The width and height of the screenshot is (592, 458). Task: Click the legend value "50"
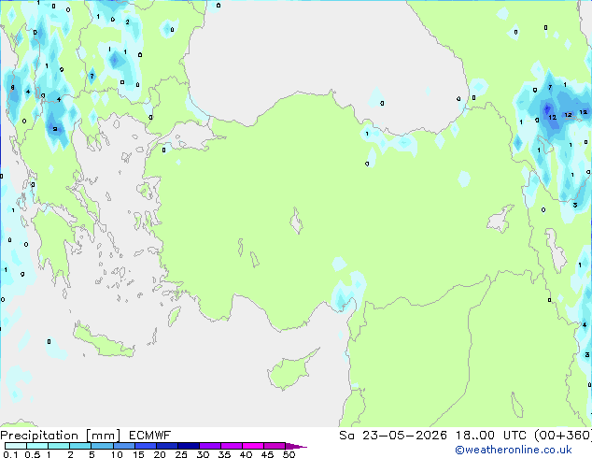tap(289, 454)
